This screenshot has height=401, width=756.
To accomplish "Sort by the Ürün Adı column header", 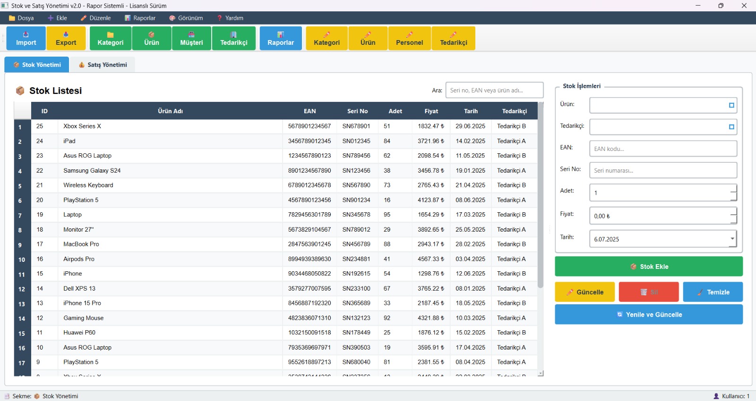I will (170, 111).
